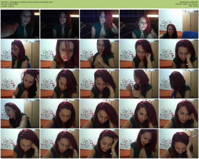Viewport: 199px width, 159px height.
Task: Open the last thumbnail in the bottom row
Action: 179,144
